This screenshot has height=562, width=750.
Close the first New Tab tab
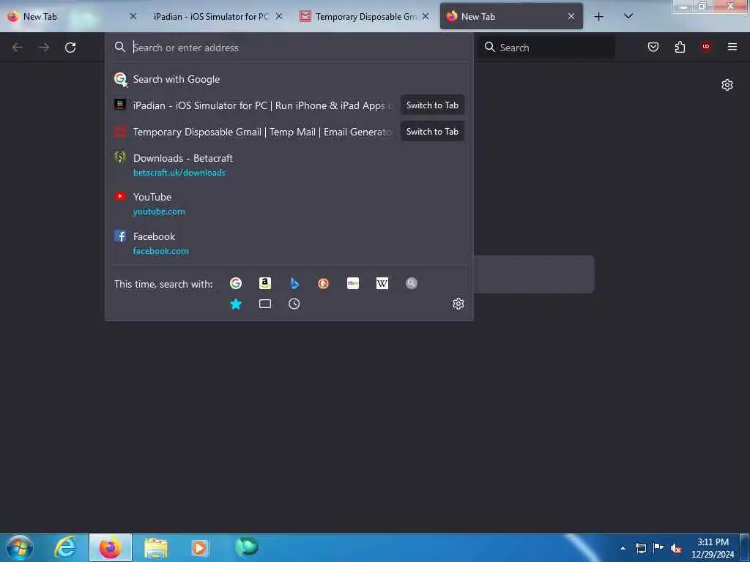click(x=133, y=16)
